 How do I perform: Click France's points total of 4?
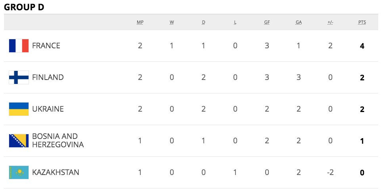362,46
